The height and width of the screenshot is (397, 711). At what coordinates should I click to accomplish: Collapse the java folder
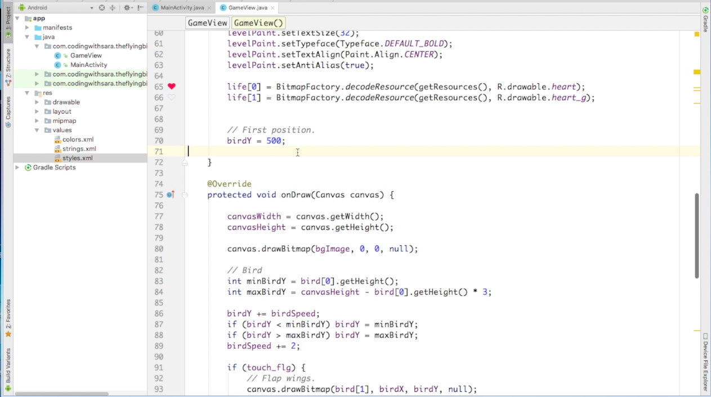[x=27, y=37]
